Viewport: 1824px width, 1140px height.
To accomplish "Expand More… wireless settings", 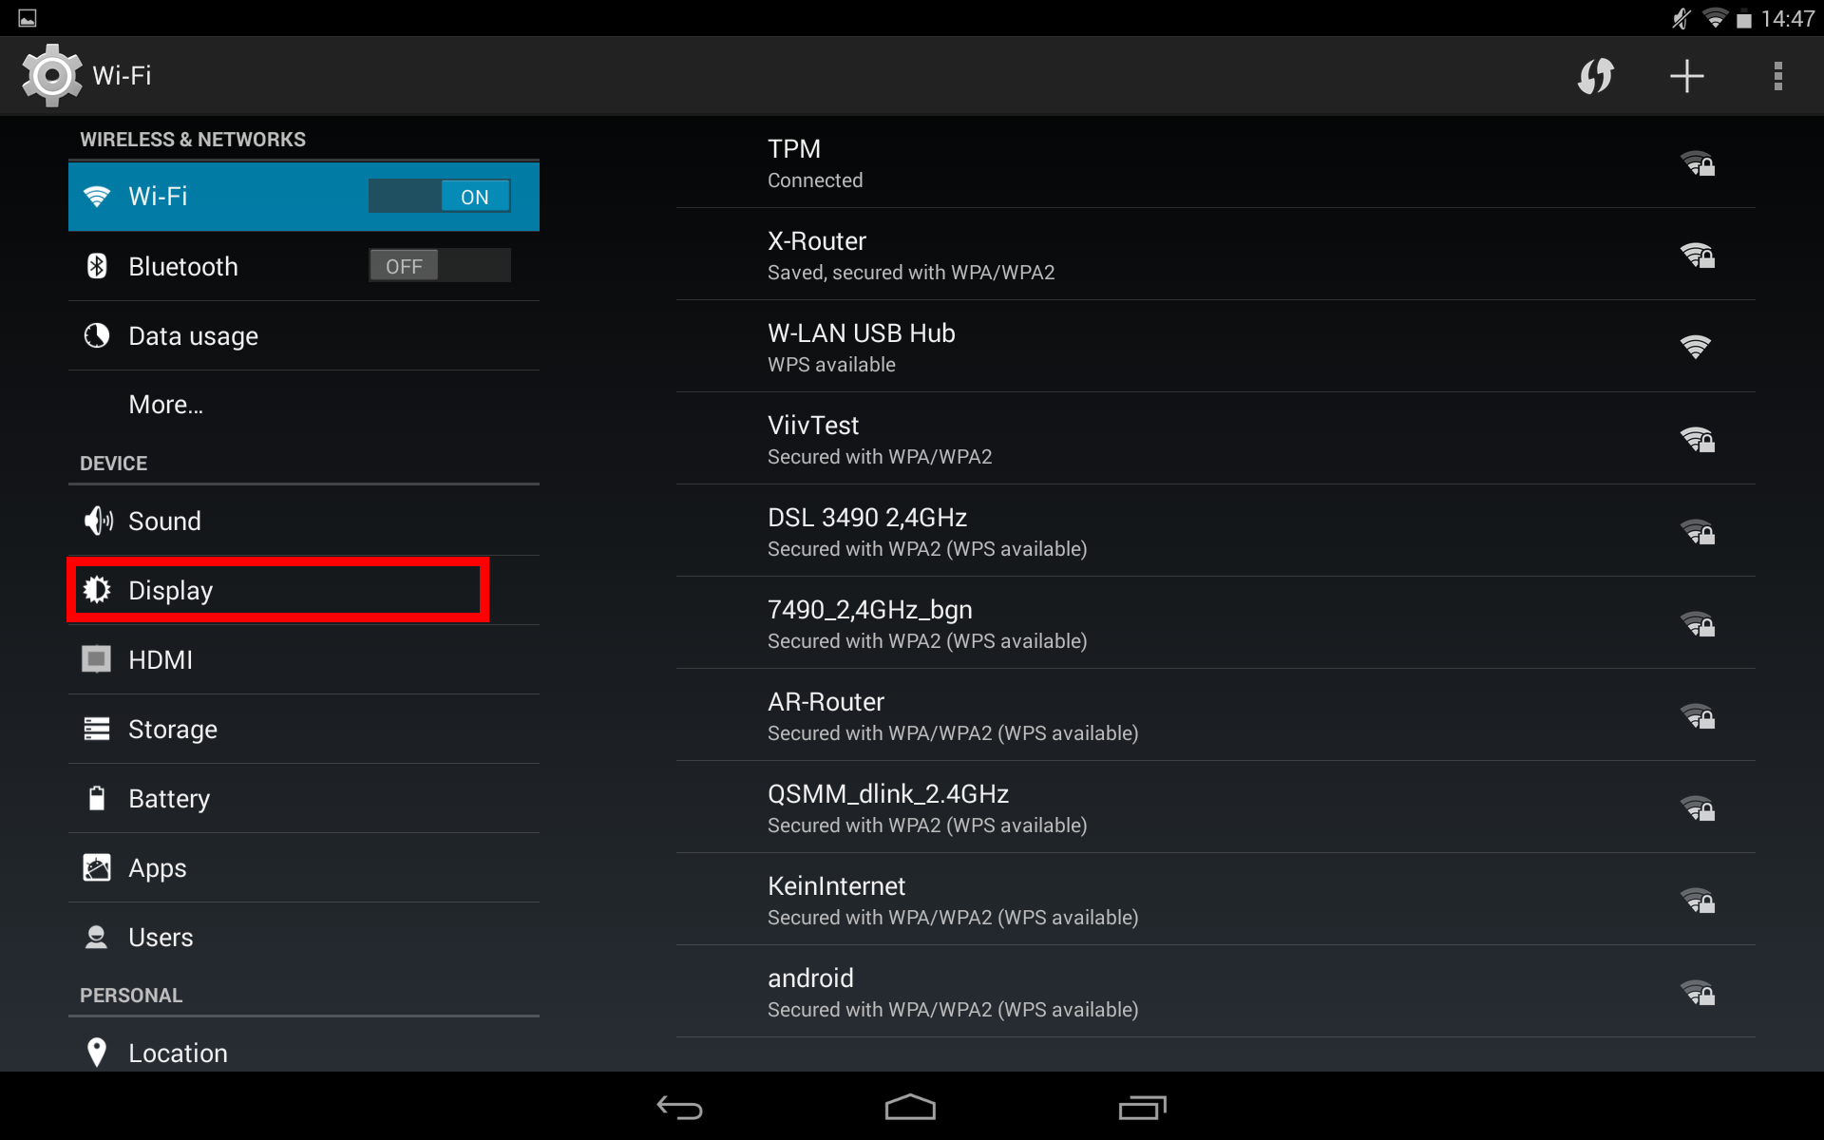I will pyautogui.click(x=304, y=405).
